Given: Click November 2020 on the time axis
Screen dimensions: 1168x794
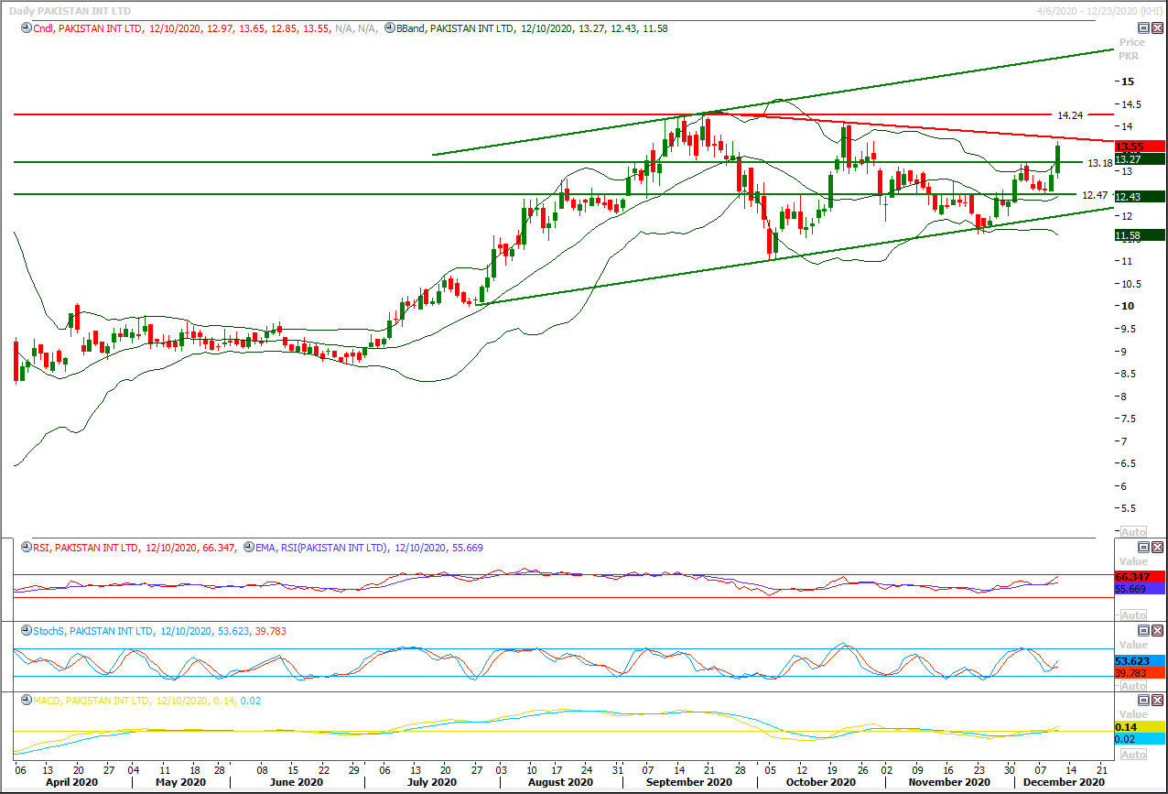Looking at the screenshot, I should tap(948, 783).
